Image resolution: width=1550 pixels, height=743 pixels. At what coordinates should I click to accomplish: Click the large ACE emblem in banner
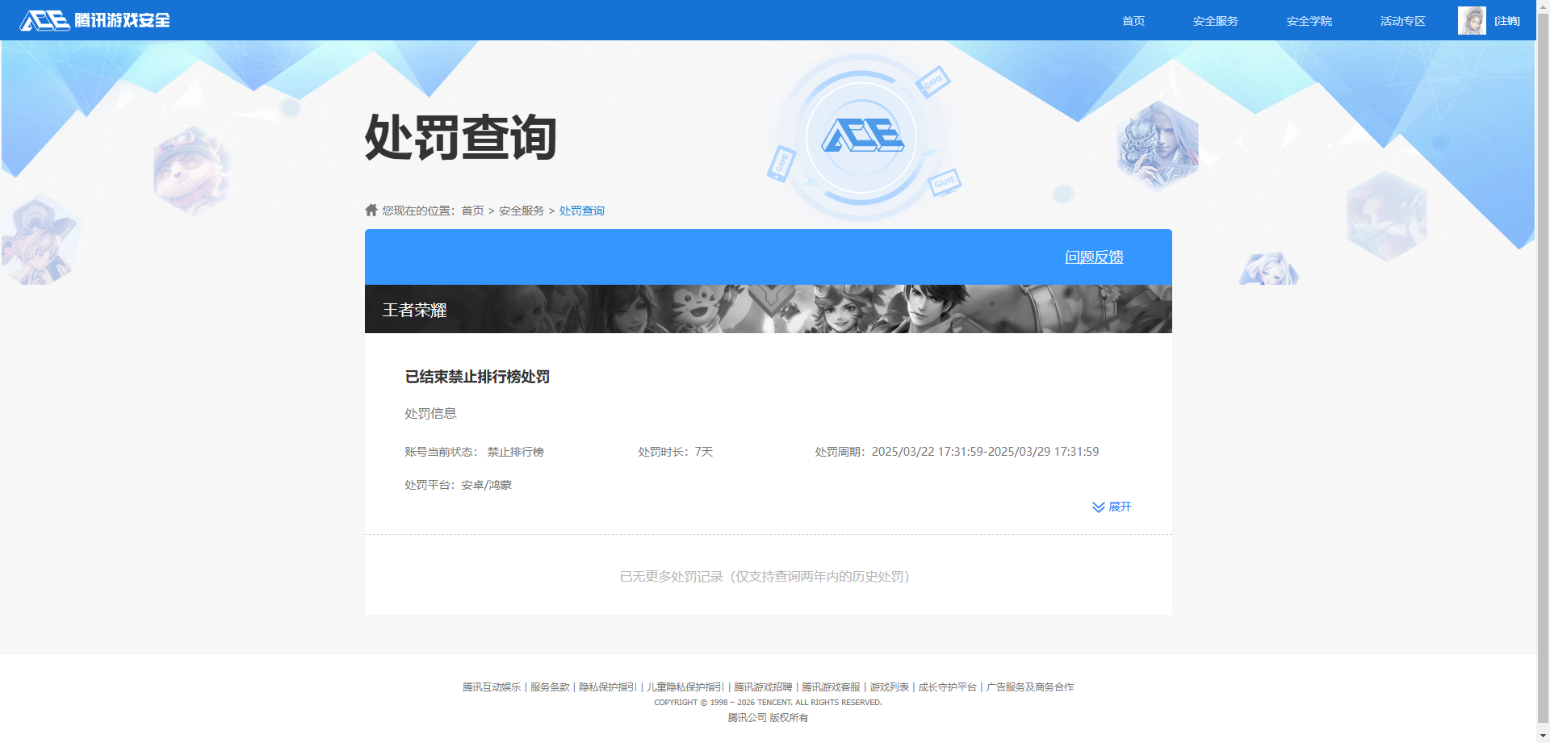(x=861, y=136)
